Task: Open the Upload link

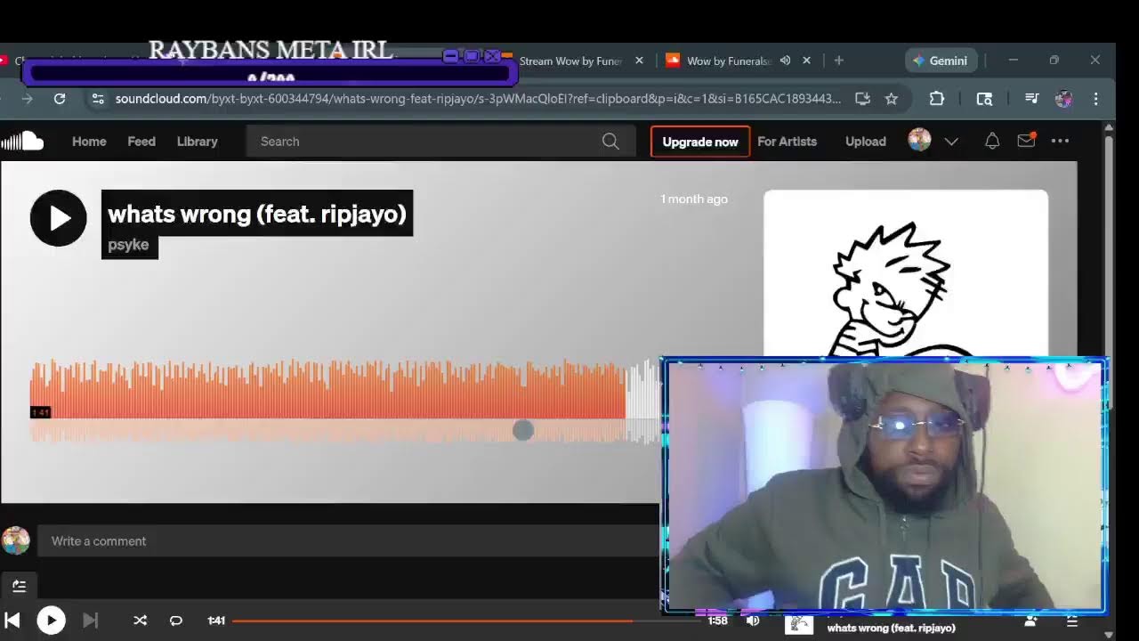Action: (865, 142)
